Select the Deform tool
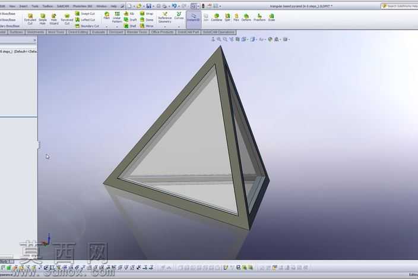418x279 pixels. [x=246, y=18]
